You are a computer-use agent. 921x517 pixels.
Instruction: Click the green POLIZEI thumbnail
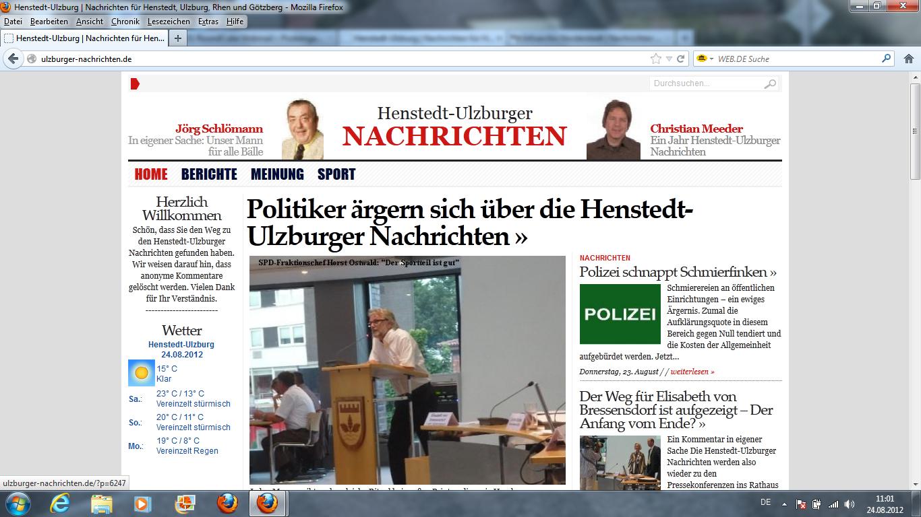point(620,314)
